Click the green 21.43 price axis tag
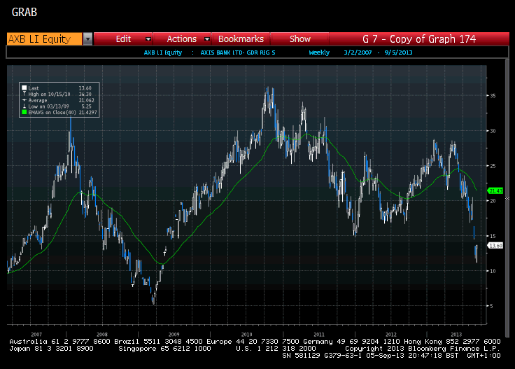 point(495,190)
